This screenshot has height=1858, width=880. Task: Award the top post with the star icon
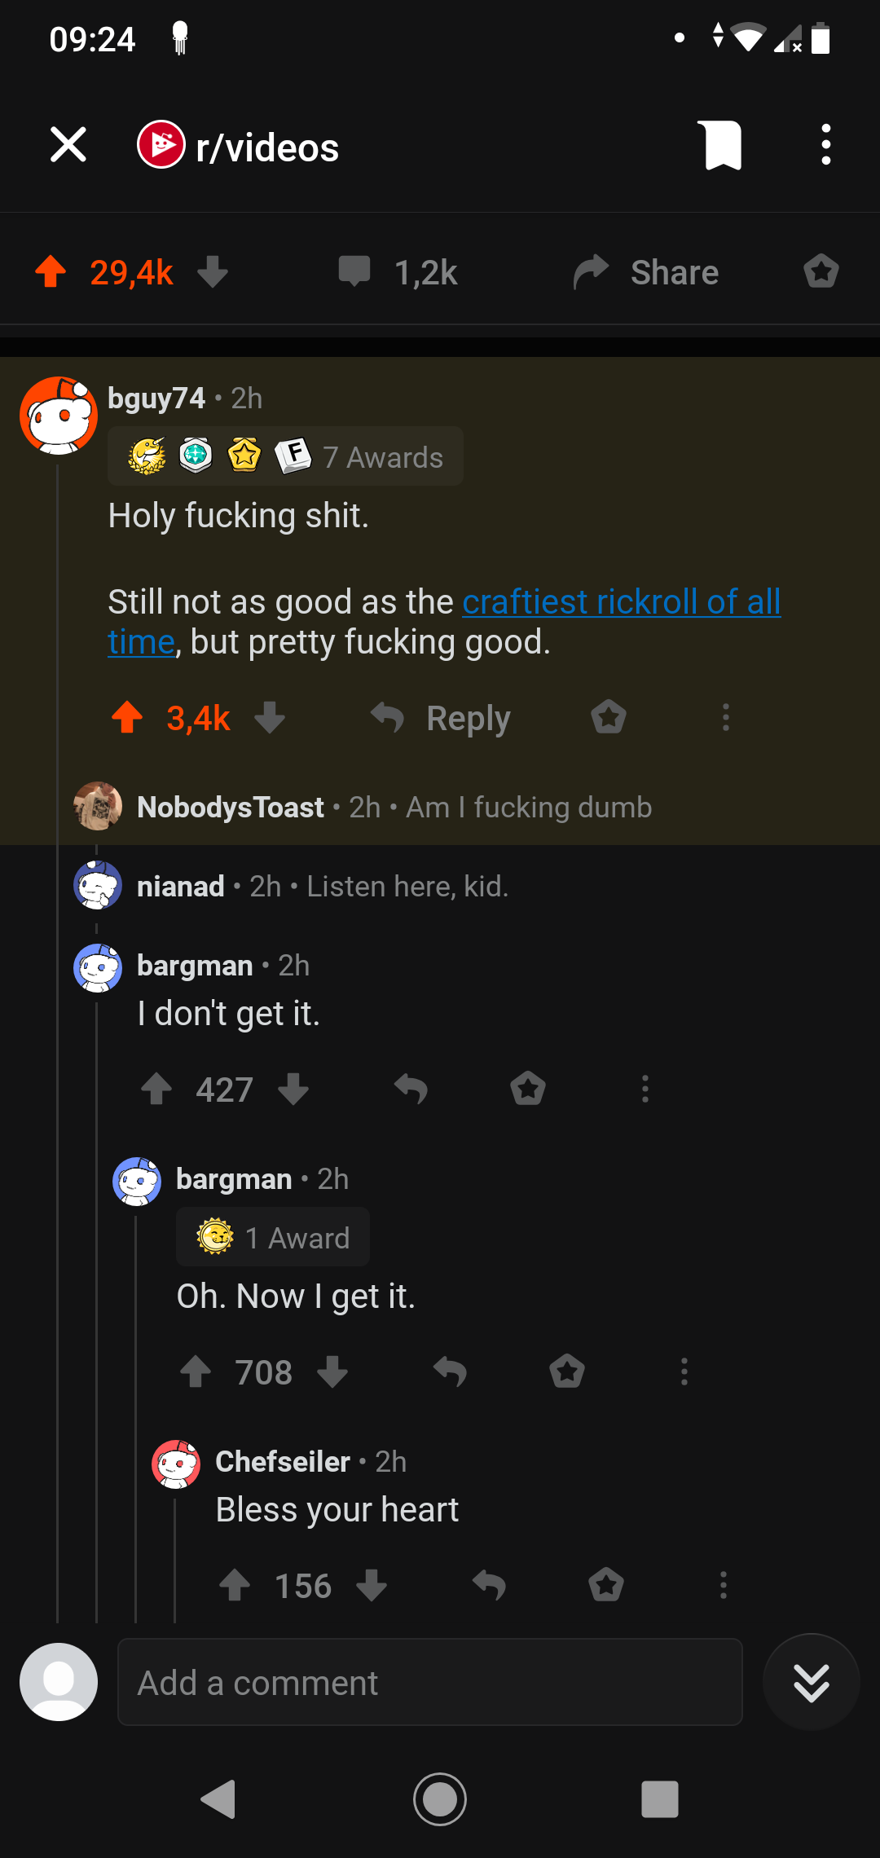pyautogui.click(x=821, y=271)
